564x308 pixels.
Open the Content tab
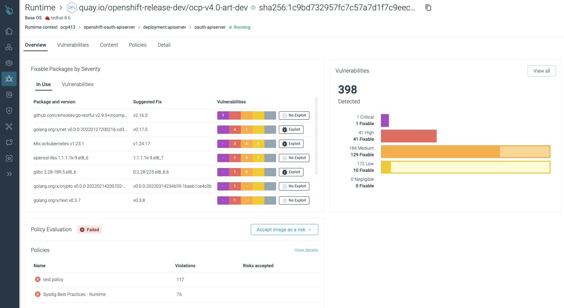point(109,45)
